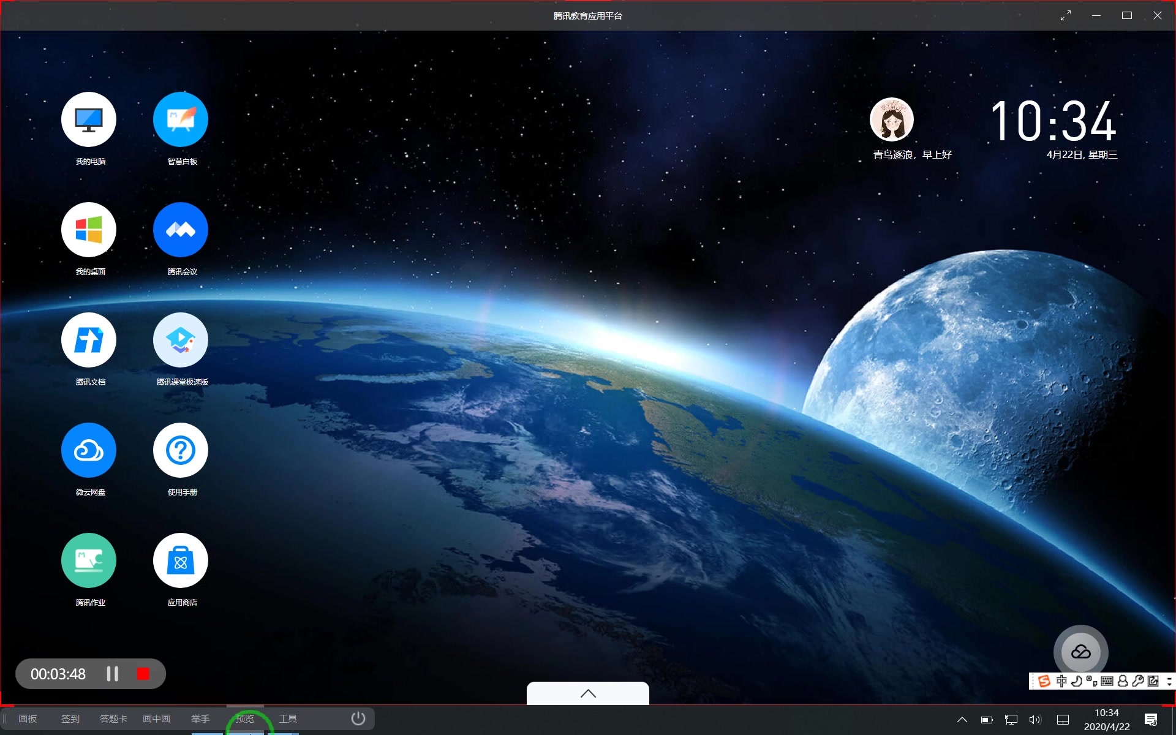
Task: Click the large 10:34 clock widget
Action: coord(1054,121)
